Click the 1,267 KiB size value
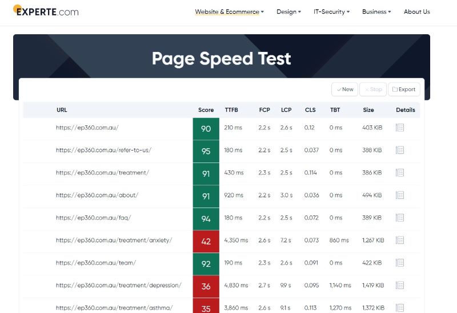Screen dimensions: 457x313 pyautogui.click(x=373, y=240)
